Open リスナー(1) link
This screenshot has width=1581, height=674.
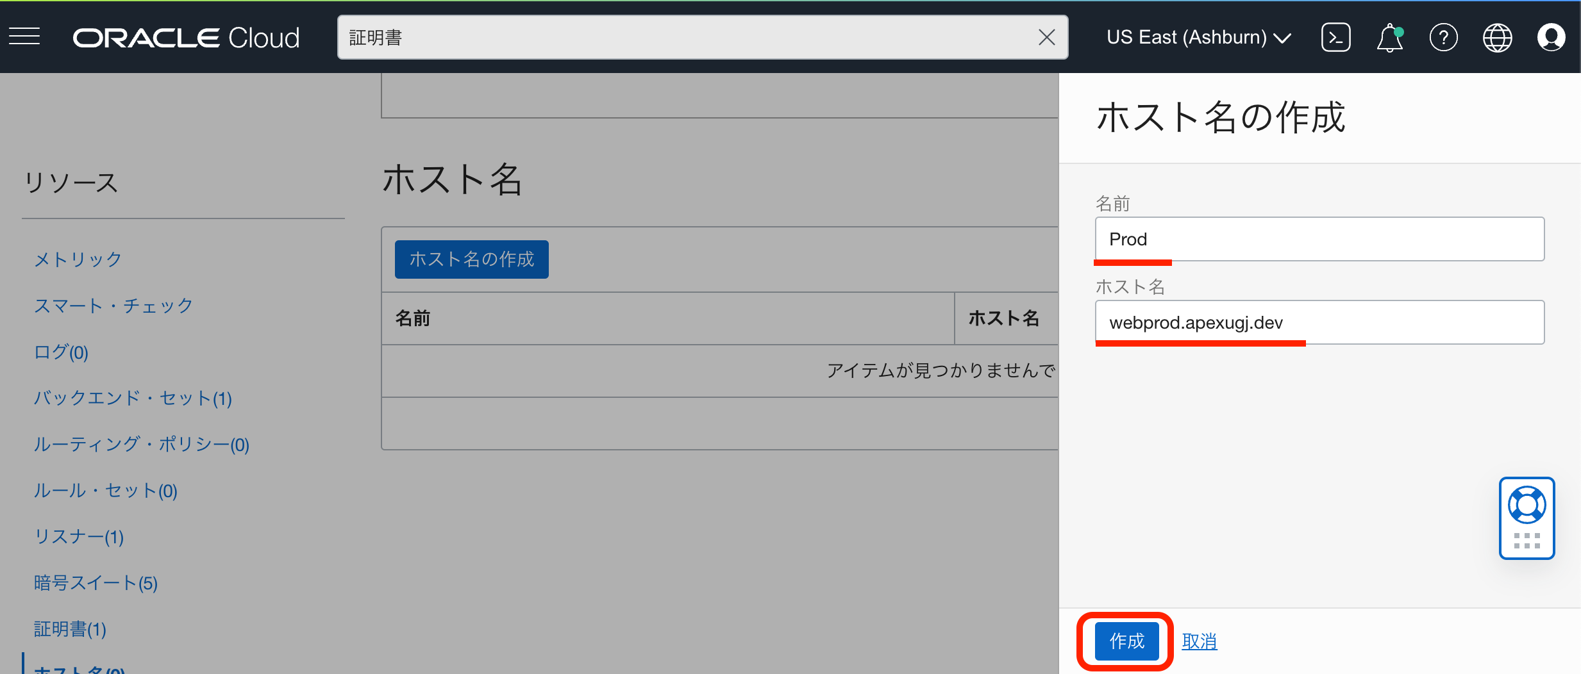[78, 536]
